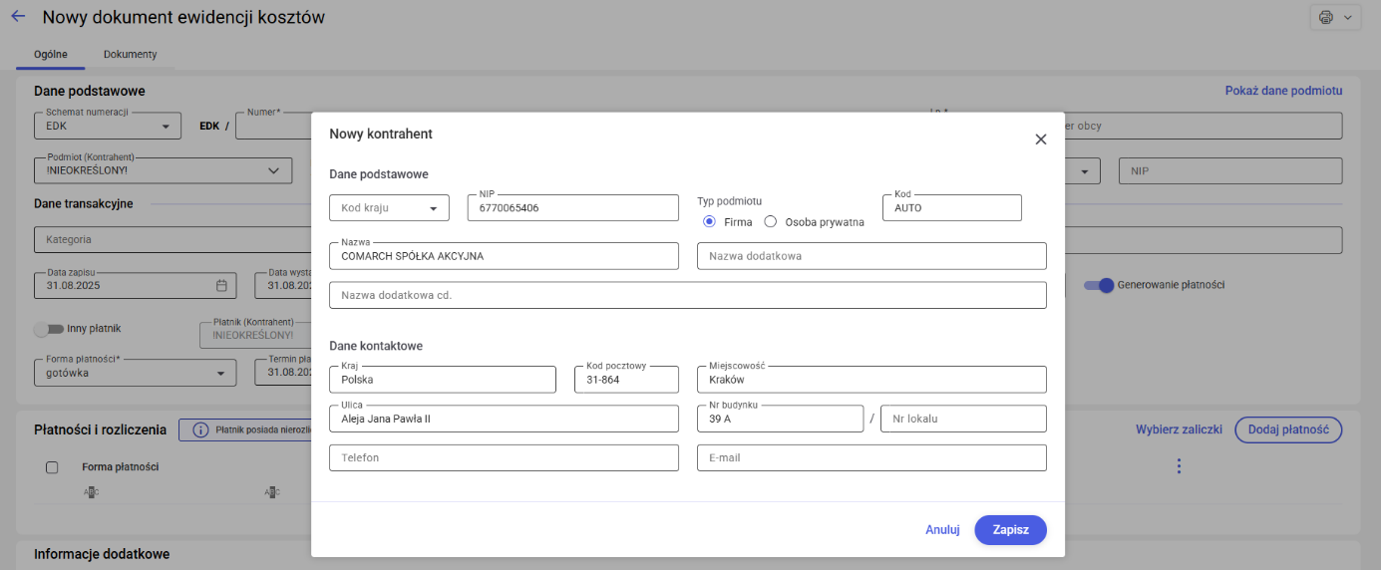1381x570 pixels.
Task: Click the back arrow icon
Action: click(x=18, y=17)
